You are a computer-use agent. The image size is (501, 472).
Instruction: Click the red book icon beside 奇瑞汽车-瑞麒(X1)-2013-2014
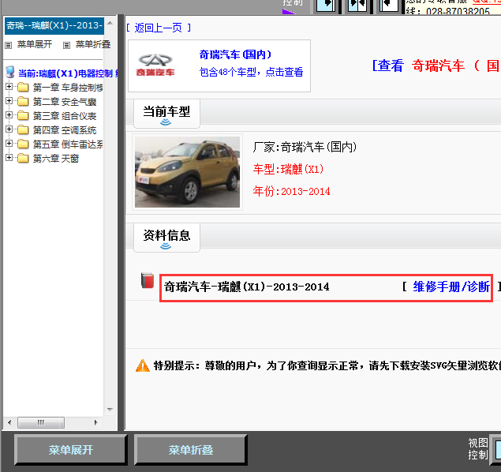pos(148,280)
